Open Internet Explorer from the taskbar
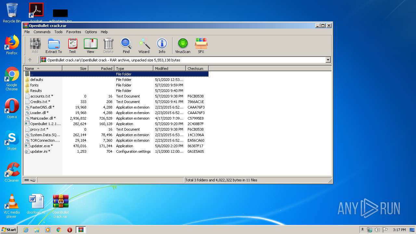Image resolution: width=416 pixels, height=234 pixels. point(26,230)
